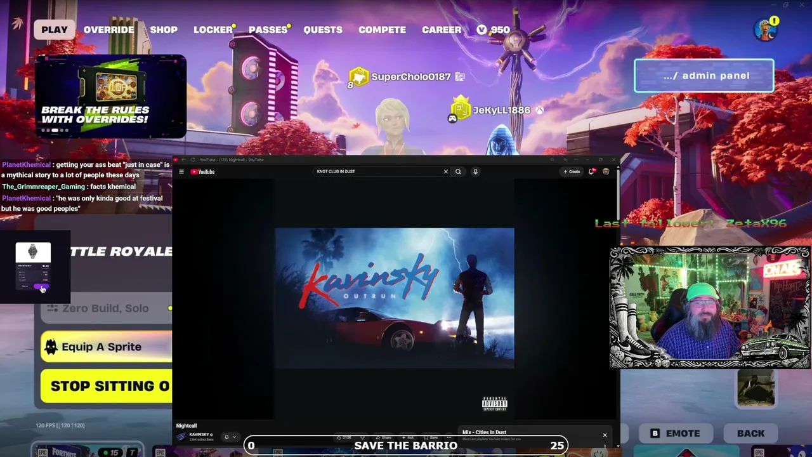This screenshot has width=812, height=457.
Task: Click the 950 V-Bucks balance
Action: tap(493, 29)
